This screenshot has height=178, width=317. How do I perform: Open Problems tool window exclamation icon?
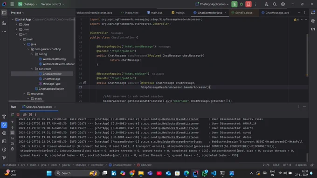point(4,150)
